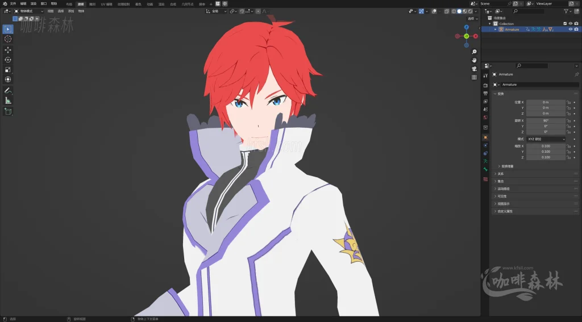Image resolution: width=582 pixels, height=322 pixels.
Task: Open the 帮助 (Help) menu
Action: click(x=54, y=4)
